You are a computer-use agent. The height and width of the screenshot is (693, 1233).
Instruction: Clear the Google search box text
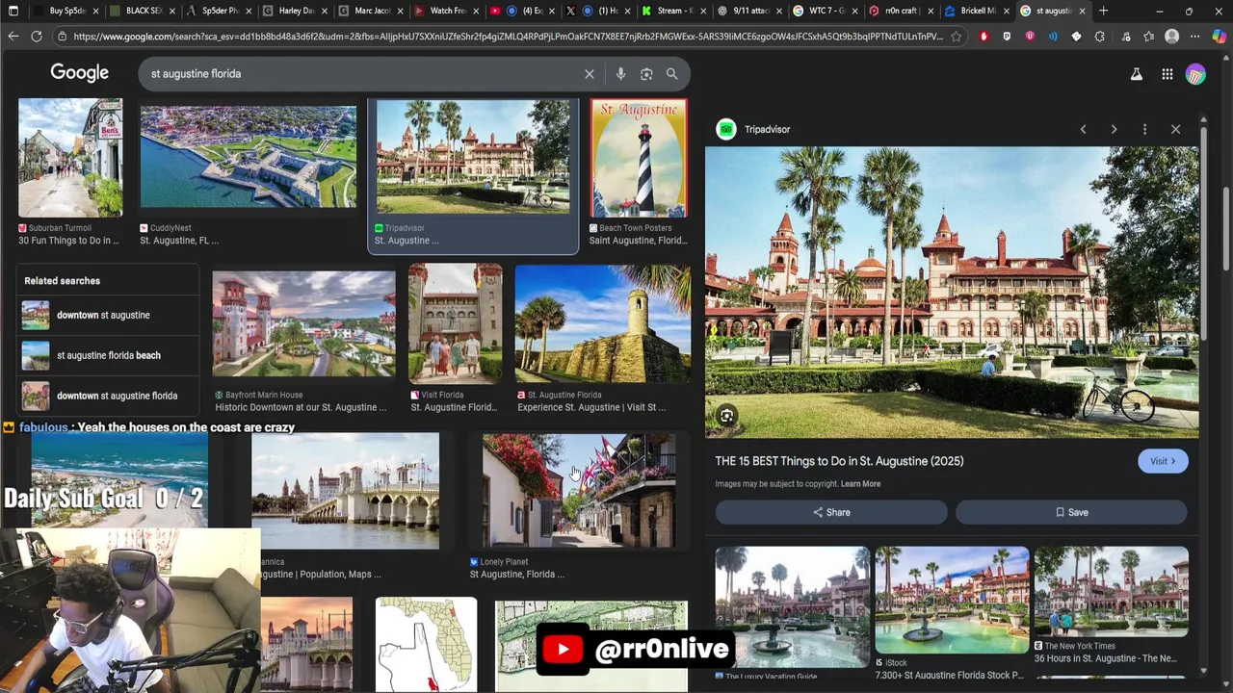590,74
